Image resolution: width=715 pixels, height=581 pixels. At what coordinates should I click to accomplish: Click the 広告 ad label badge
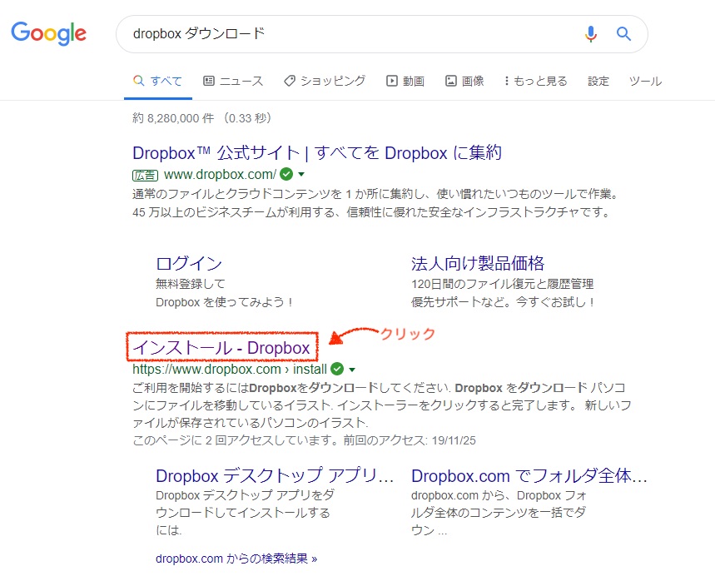(145, 175)
